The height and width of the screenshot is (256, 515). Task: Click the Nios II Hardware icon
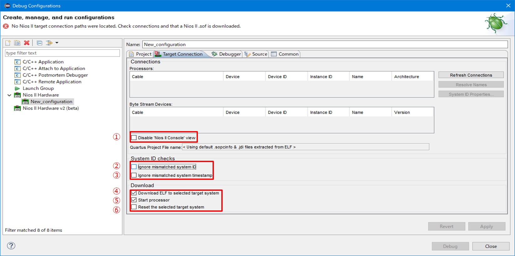pos(18,95)
